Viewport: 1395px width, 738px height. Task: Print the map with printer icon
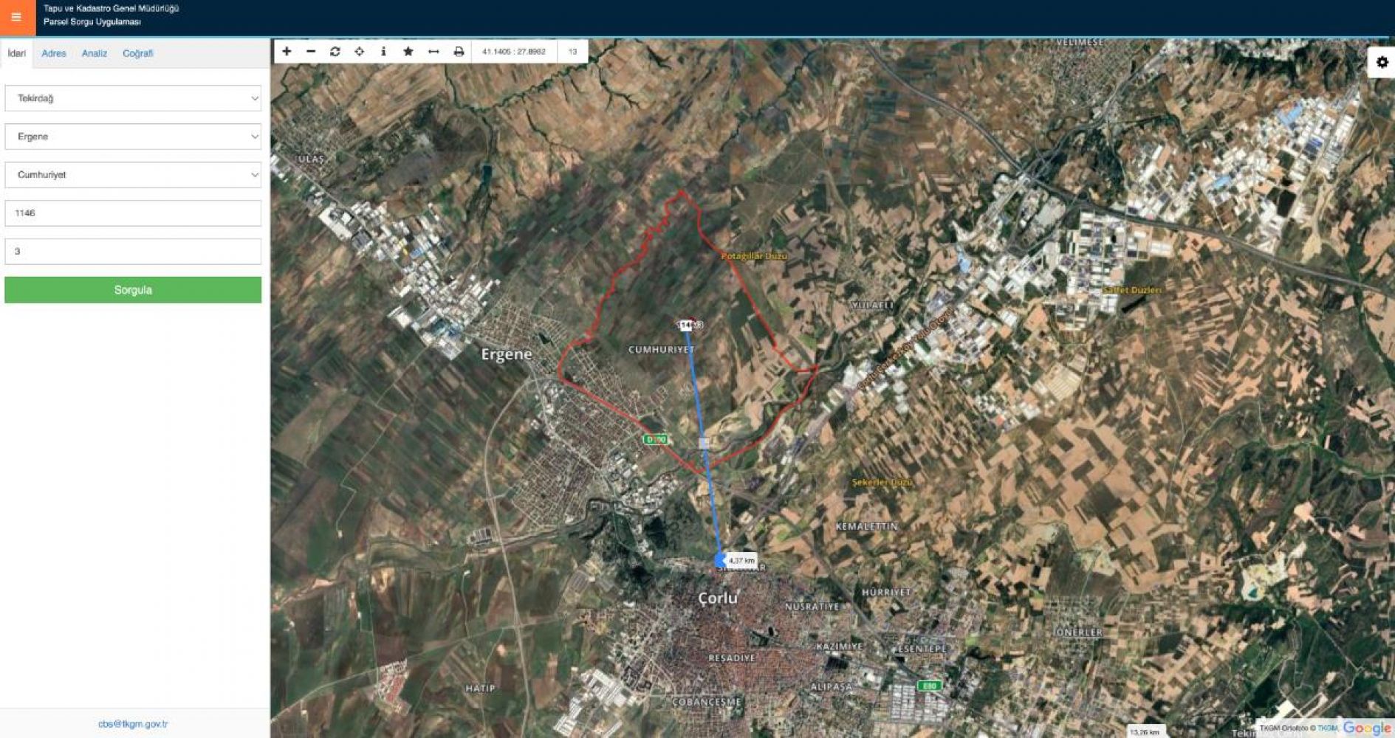459,52
